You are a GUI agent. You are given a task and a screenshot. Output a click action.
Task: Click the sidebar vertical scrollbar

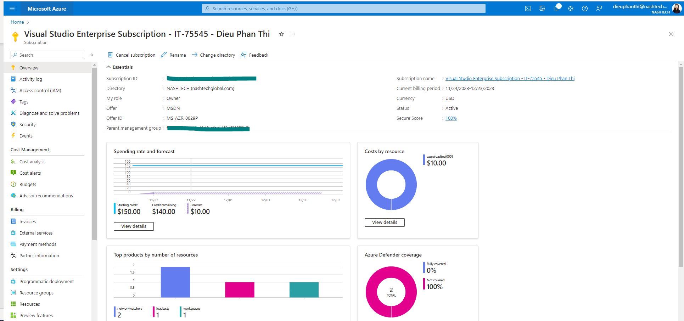94,154
